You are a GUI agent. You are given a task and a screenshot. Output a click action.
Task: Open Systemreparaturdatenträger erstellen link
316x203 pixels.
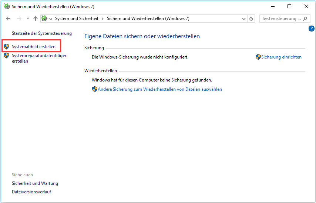[39, 58]
